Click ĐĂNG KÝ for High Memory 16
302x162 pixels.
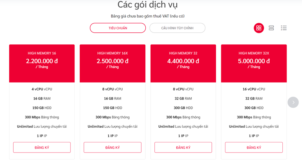pyautogui.click(x=42, y=147)
